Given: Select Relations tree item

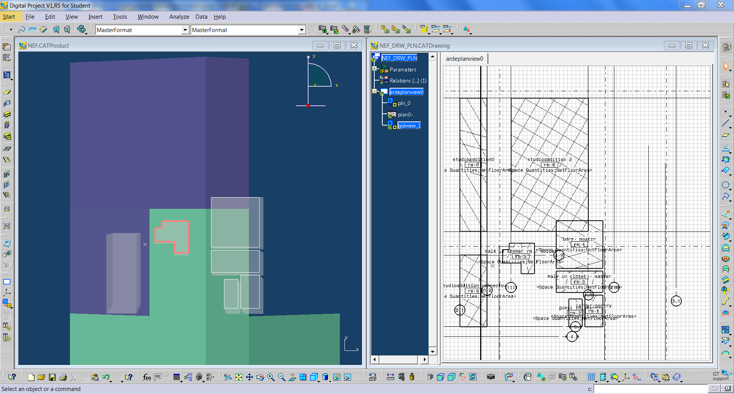Looking at the screenshot, I should click(x=408, y=81).
